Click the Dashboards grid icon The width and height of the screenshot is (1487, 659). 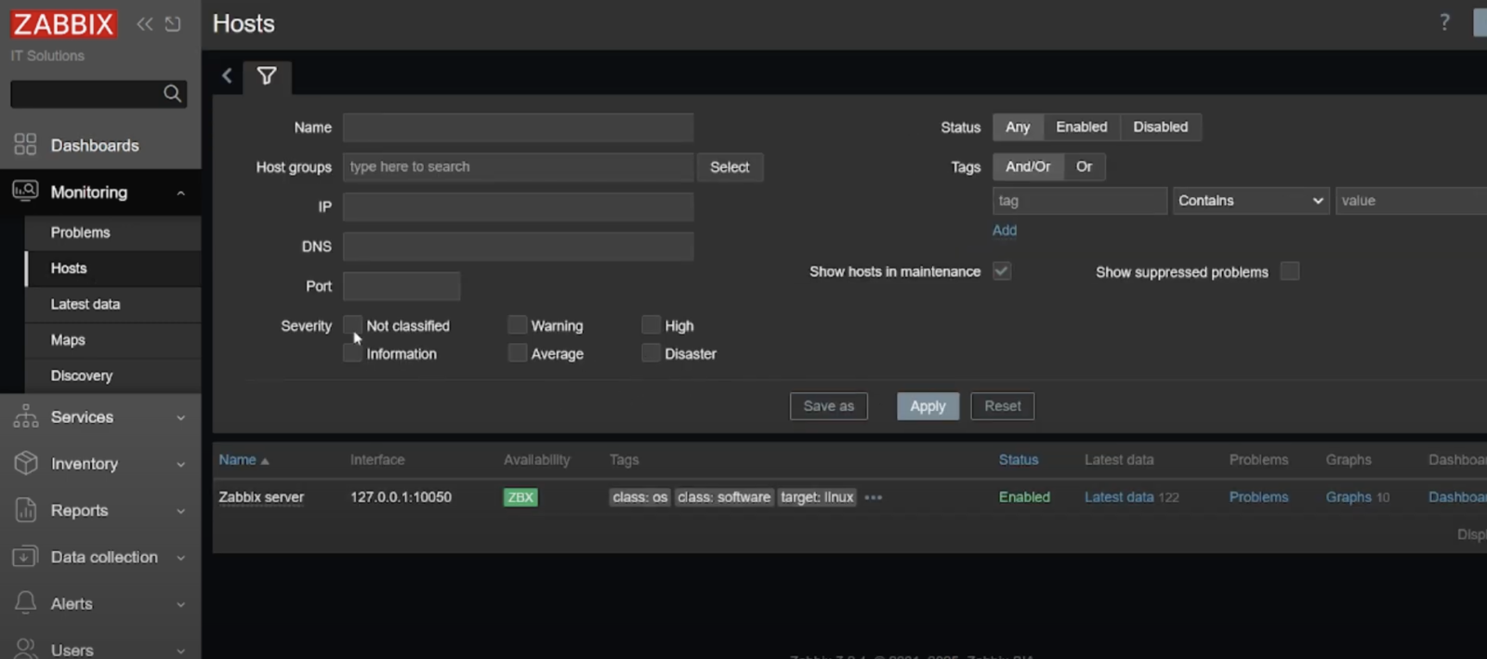(25, 145)
